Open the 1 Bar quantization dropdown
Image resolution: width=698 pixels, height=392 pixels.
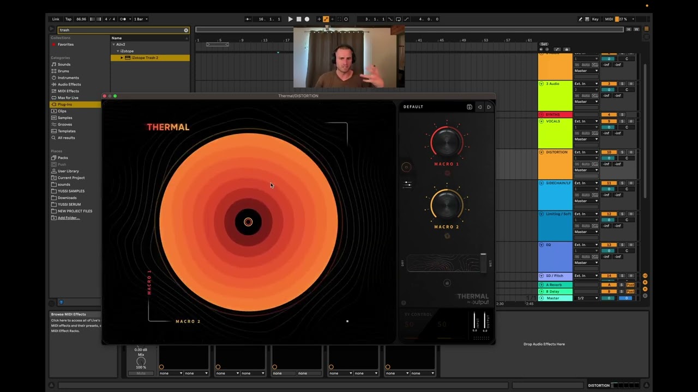coord(141,19)
